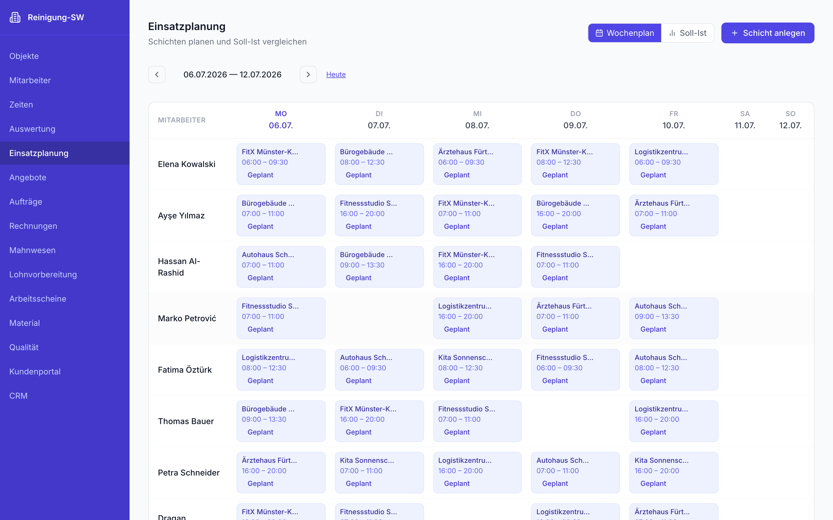833x520 pixels.
Task: Open Mahnwesen in the sidebar
Action: 65,250
